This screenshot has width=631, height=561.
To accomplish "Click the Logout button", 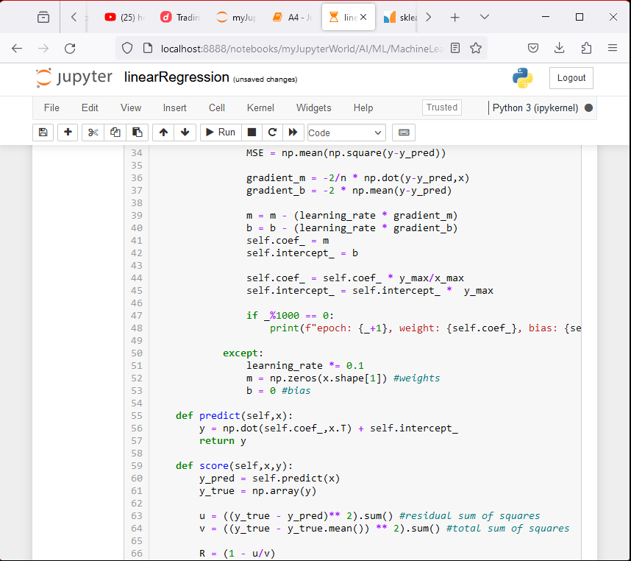I will [571, 78].
